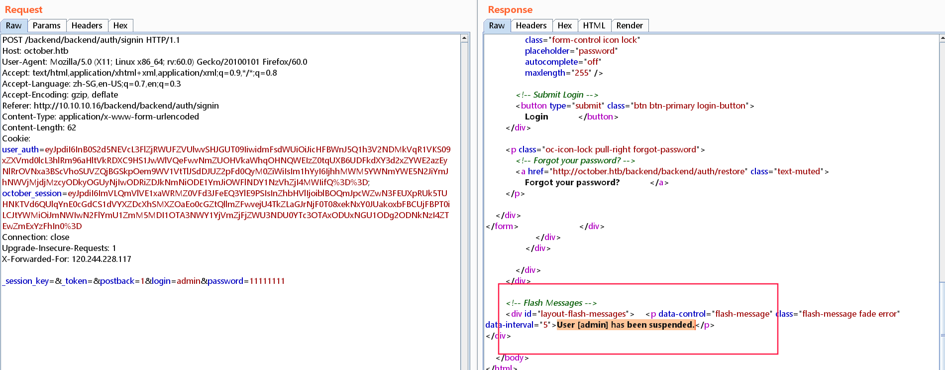Viewport: 945px width, 370px height.
Task: Click the _session_key parameter in body
Action: point(25,281)
